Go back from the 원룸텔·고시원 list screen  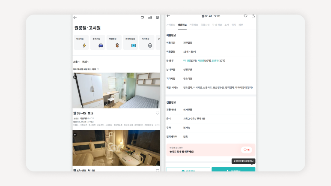(x=75, y=18)
